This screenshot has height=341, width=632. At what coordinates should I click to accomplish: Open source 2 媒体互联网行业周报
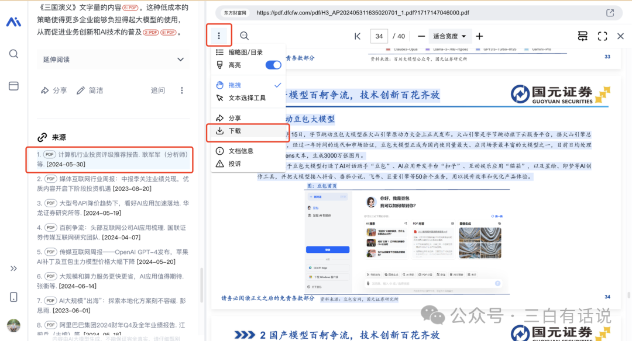[112, 184]
